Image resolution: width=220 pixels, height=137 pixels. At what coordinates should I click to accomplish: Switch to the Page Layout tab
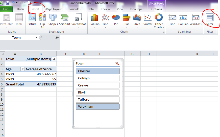(x=54, y=9)
